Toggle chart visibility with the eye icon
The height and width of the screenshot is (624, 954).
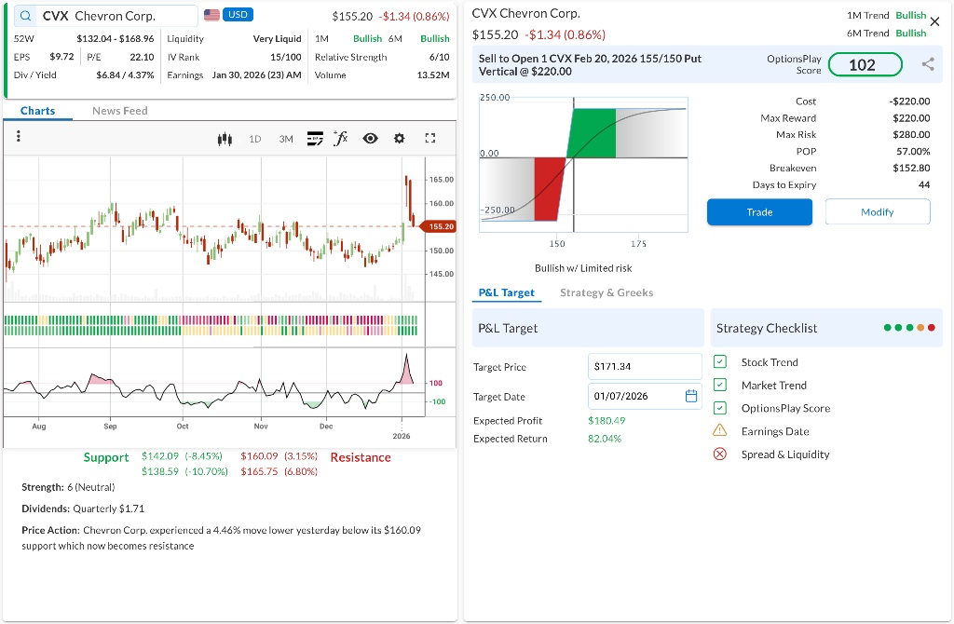click(370, 139)
